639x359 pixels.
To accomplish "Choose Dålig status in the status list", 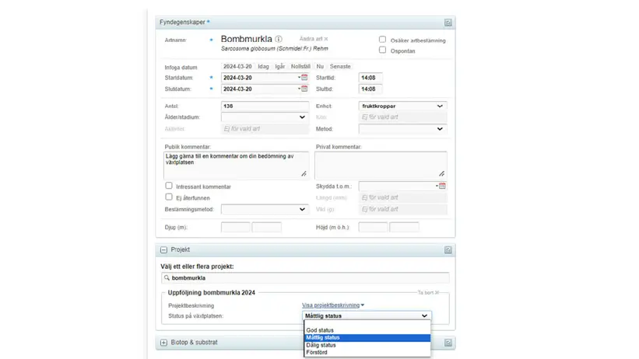I will click(x=321, y=345).
